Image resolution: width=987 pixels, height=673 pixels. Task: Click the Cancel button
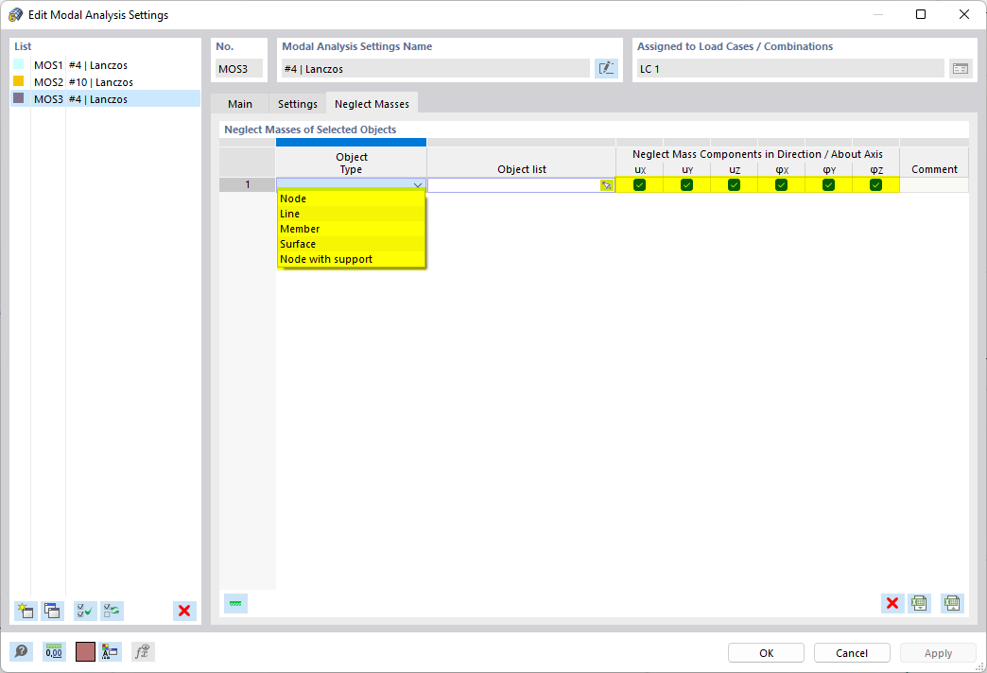pos(852,653)
